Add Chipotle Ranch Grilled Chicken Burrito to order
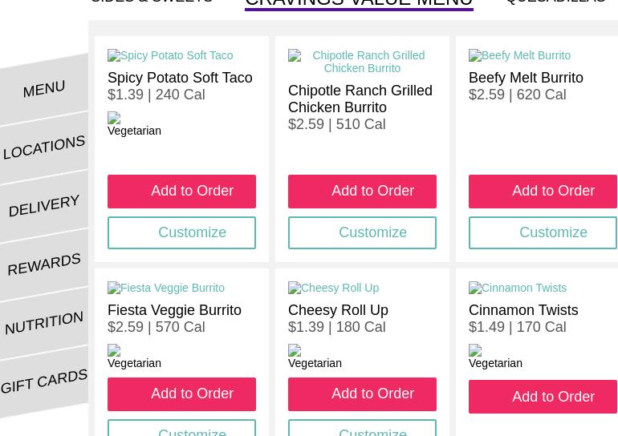 click(x=362, y=192)
